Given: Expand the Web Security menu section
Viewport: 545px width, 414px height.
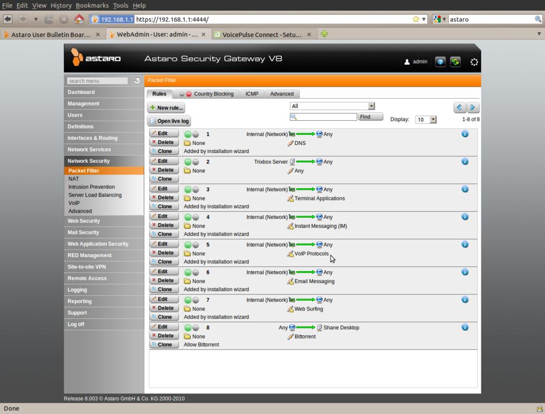Looking at the screenshot, I should [104, 221].
